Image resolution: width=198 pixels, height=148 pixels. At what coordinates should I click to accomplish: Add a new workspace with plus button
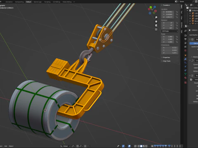coord(74,2)
